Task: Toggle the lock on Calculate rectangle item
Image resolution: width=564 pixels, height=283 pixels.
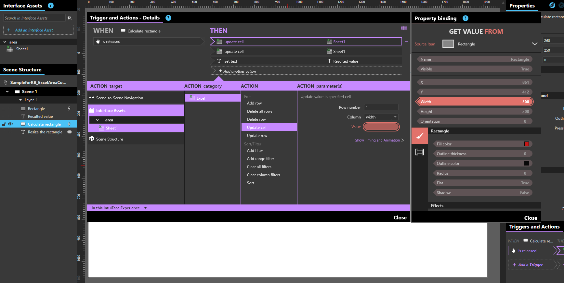Action: point(4,124)
